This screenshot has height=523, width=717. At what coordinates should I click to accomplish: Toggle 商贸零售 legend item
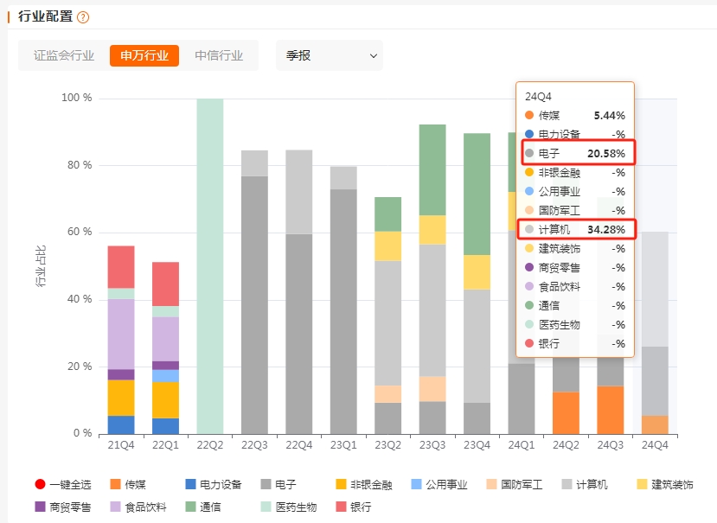pos(62,507)
